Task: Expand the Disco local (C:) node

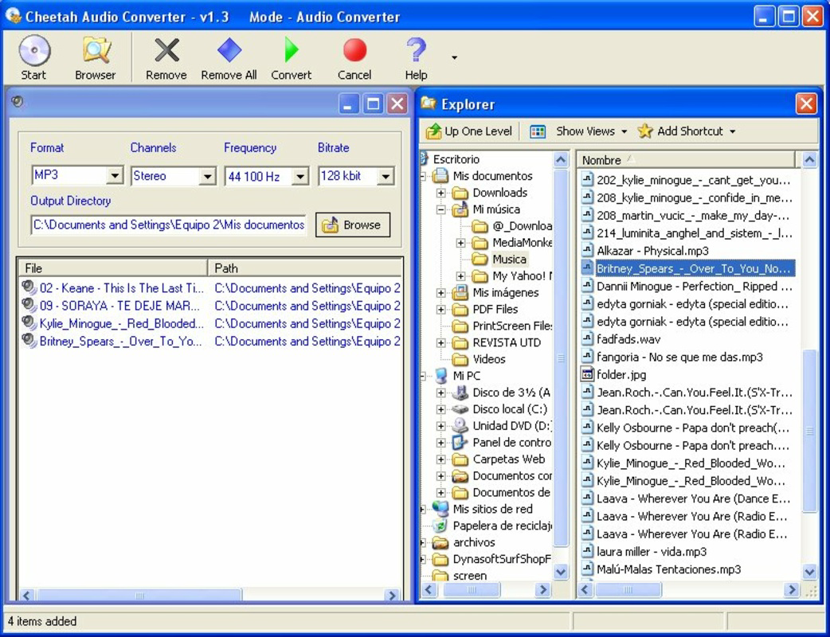Action: click(440, 409)
